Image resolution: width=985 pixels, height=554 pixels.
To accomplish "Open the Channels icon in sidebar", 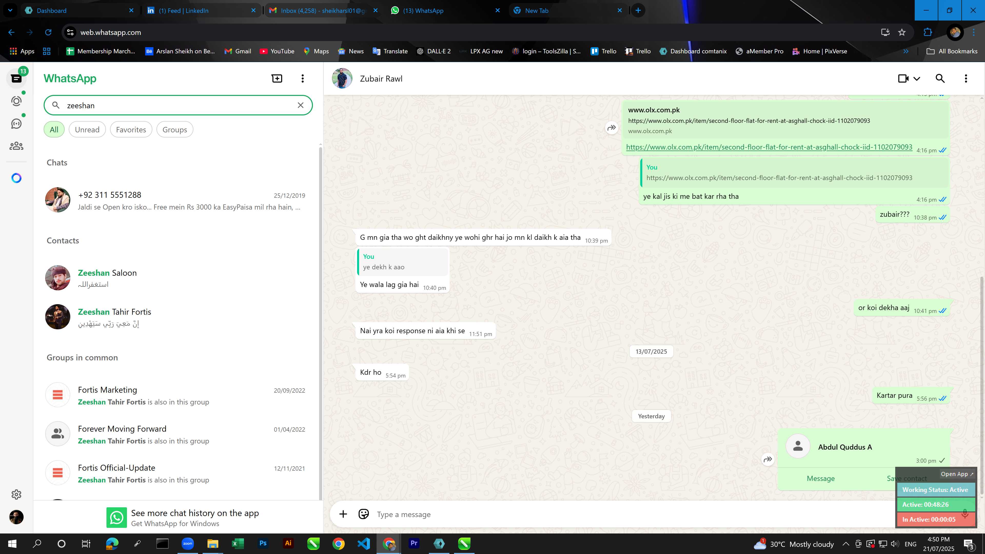I will (x=16, y=123).
